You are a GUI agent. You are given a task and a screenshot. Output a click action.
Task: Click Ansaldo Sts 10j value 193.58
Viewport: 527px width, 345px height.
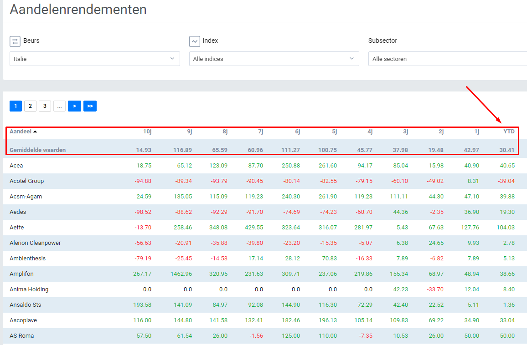142,305
